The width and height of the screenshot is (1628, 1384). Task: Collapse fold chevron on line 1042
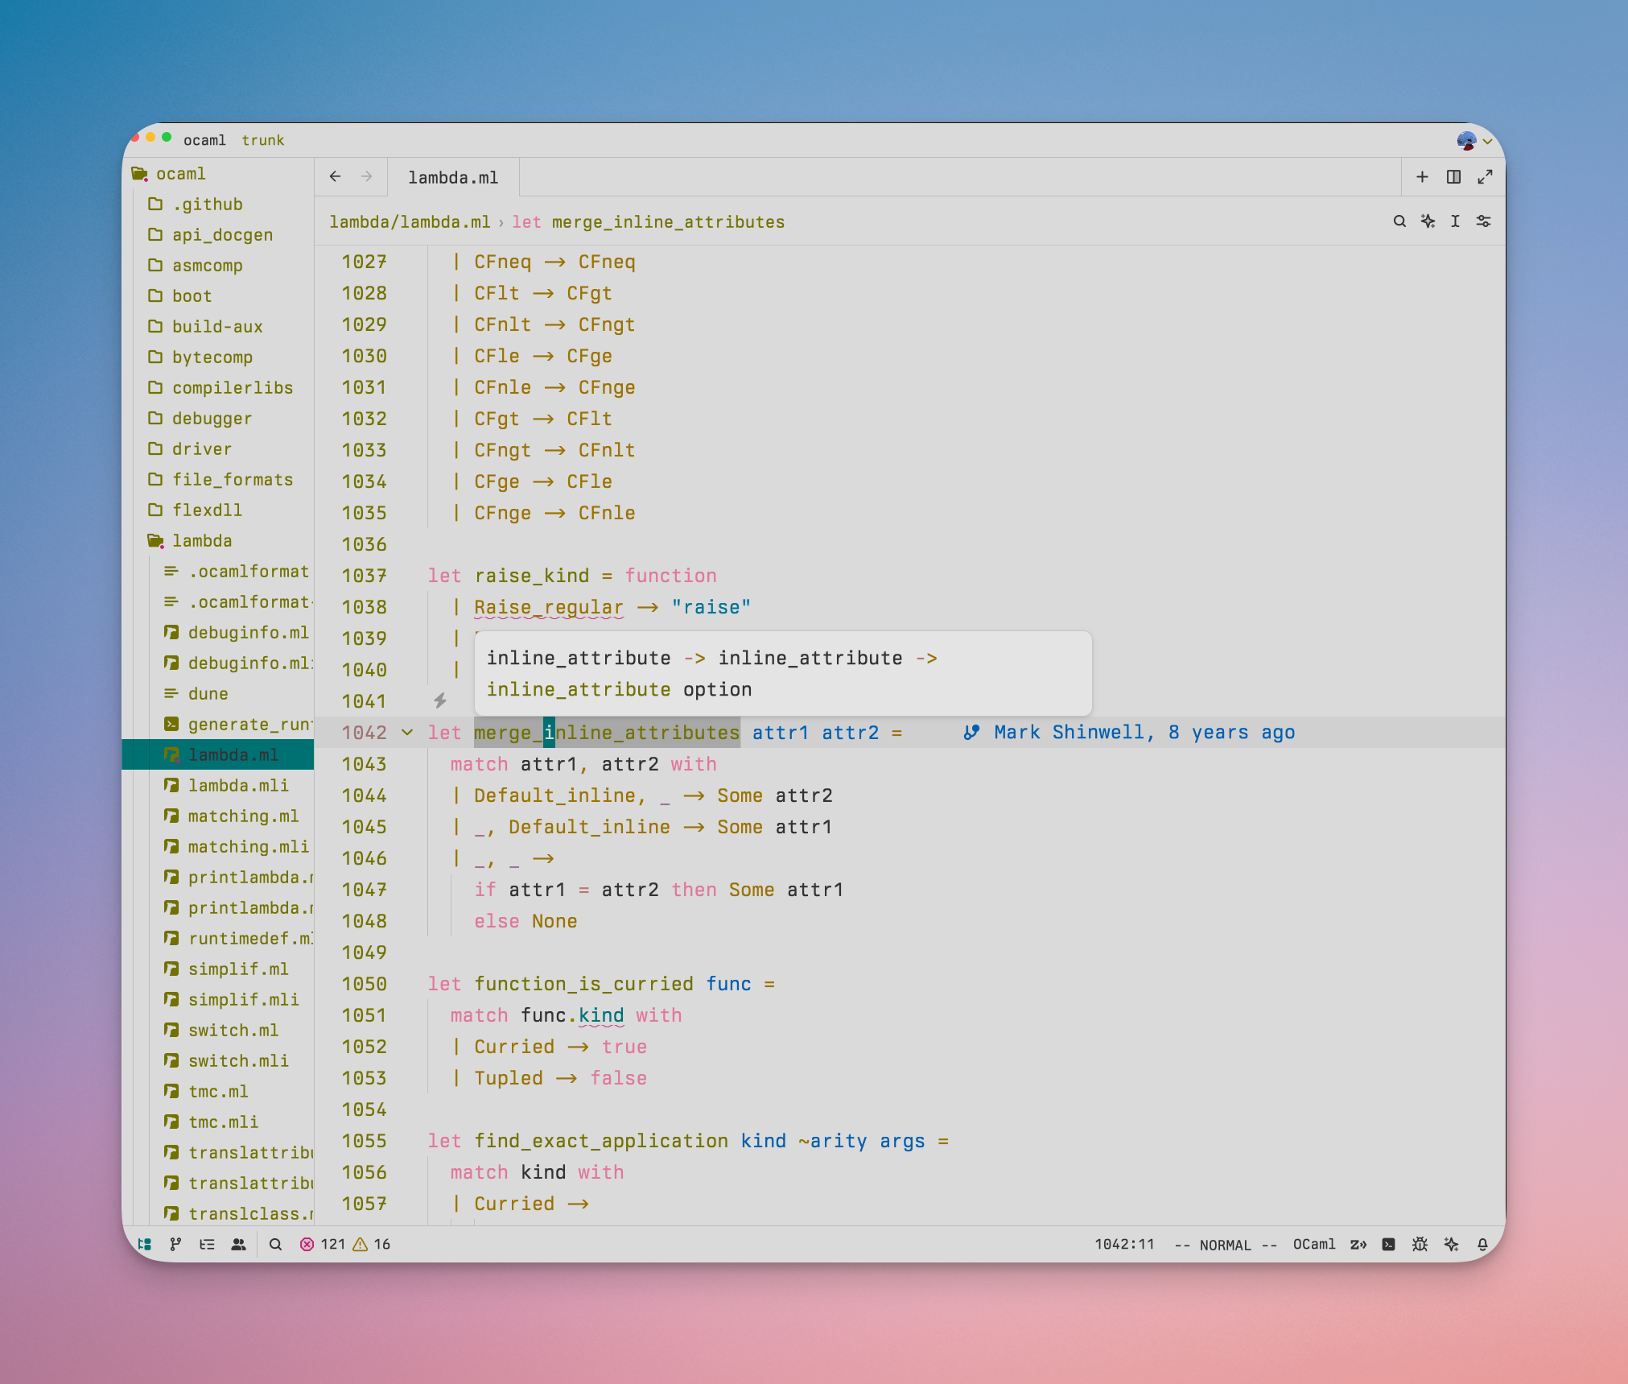[x=407, y=732]
